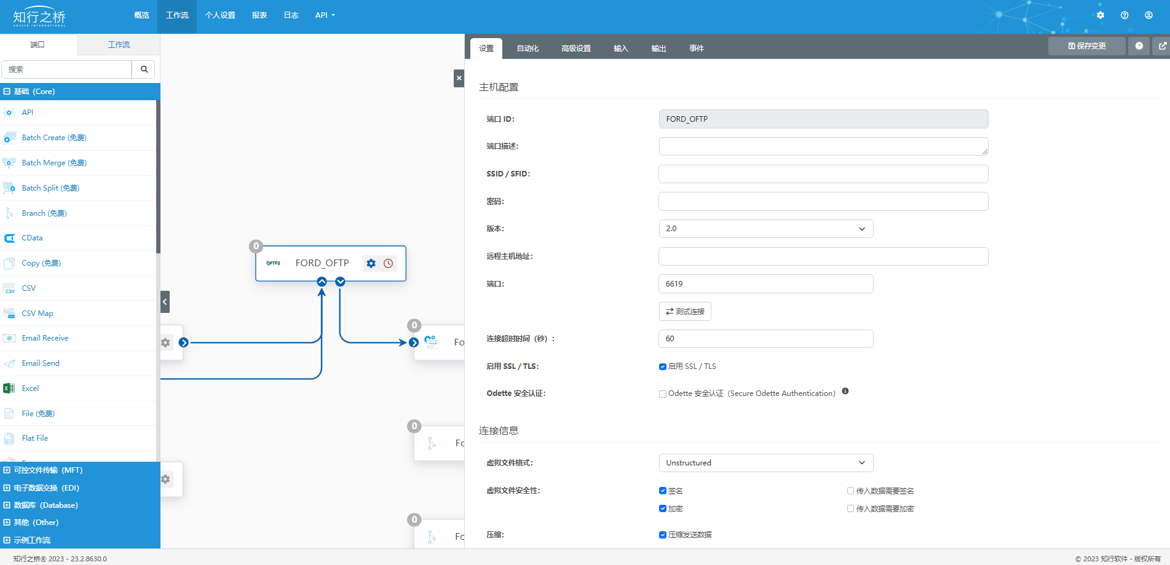This screenshot has width=1170, height=565.
Task: Open settings panel in new window
Action: pyautogui.click(x=1162, y=46)
